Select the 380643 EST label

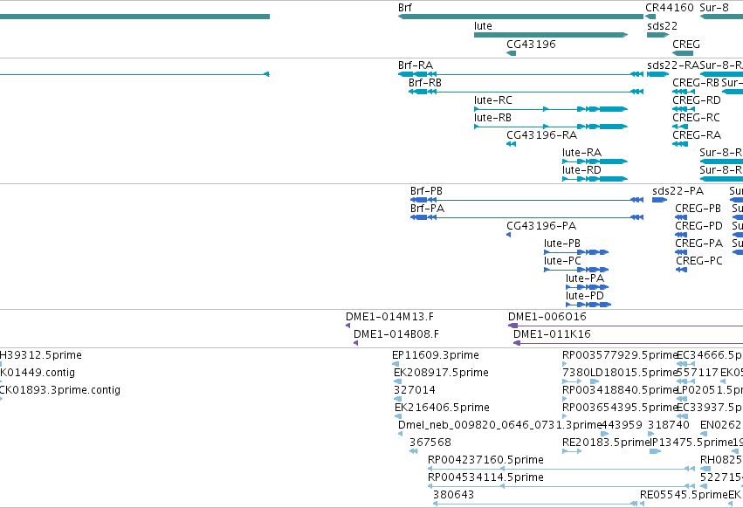pyautogui.click(x=453, y=495)
